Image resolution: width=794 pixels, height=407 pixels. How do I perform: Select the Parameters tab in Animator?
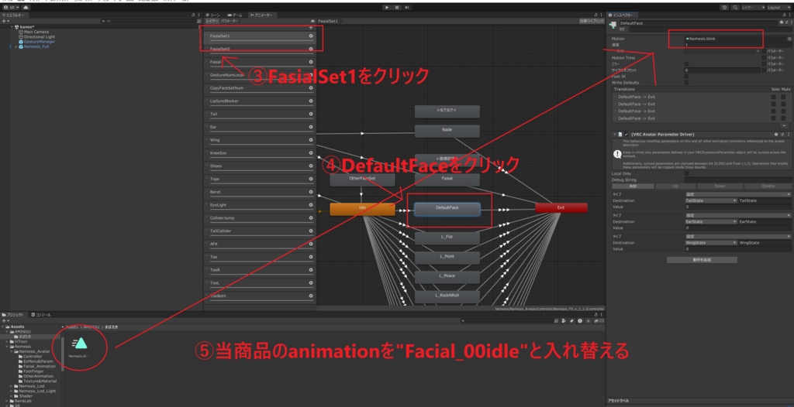[x=230, y=21]
